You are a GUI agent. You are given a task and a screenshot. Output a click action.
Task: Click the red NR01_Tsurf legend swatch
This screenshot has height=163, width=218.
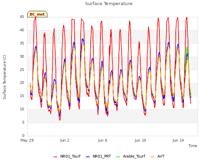pos(55,157)
